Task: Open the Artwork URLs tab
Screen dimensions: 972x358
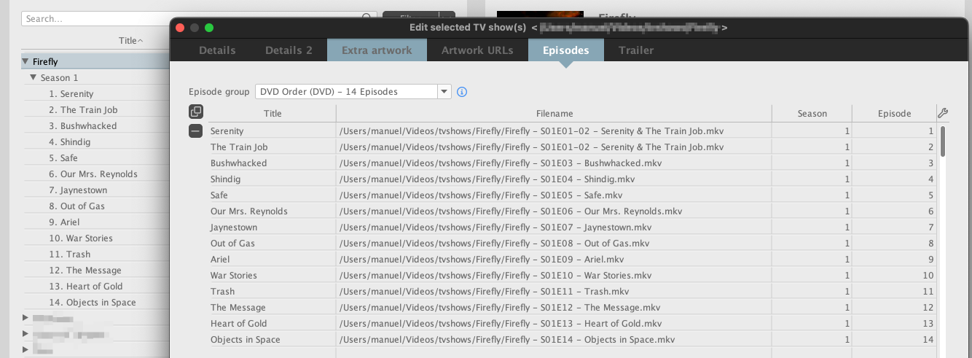Action: 477,50
